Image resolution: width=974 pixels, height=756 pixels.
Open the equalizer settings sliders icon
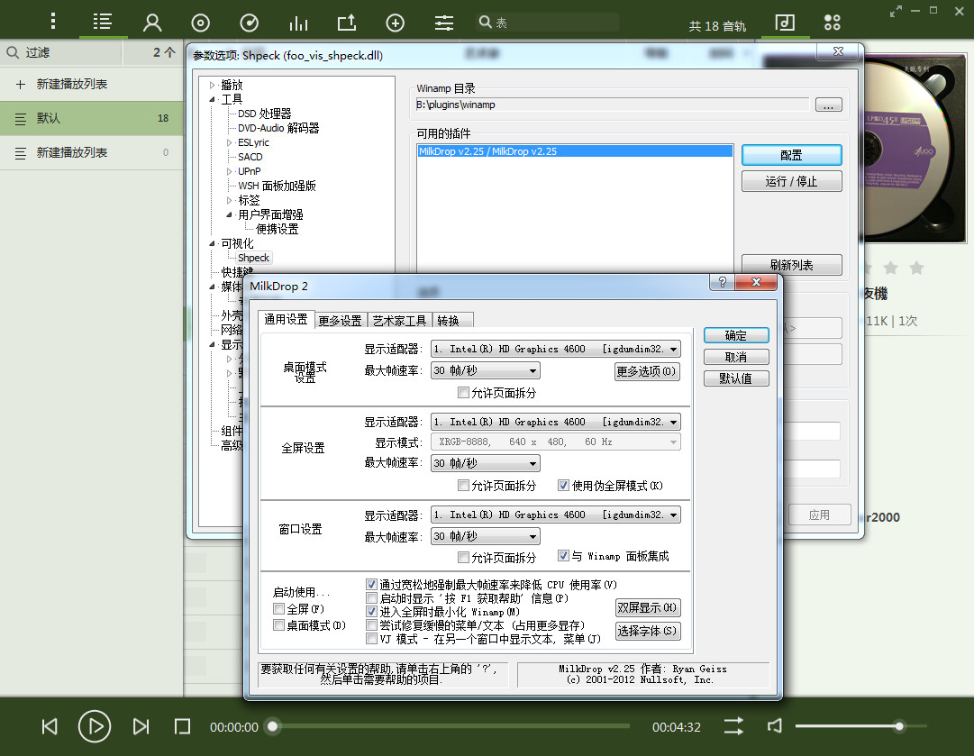pyautogui.click(x=443, y=23)
